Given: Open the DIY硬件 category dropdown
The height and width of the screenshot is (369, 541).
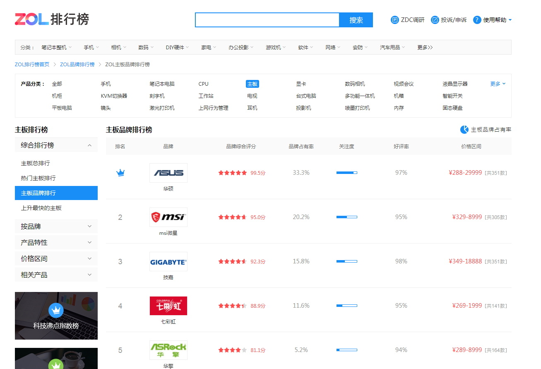Looking at the screenshot, I should 178,47.
